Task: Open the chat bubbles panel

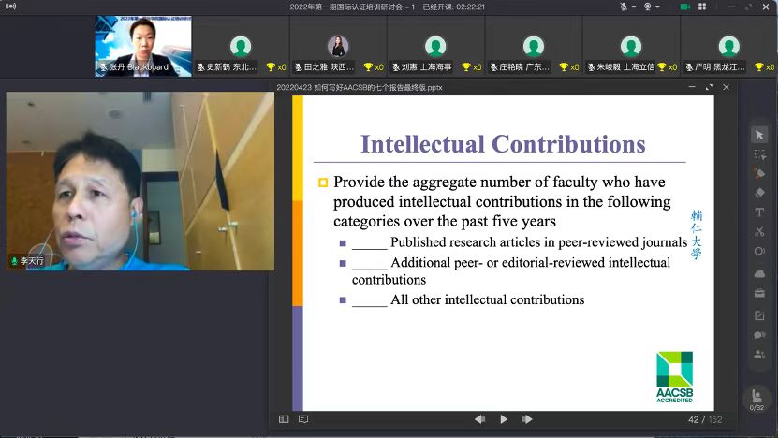Action: tap(759, 335)
